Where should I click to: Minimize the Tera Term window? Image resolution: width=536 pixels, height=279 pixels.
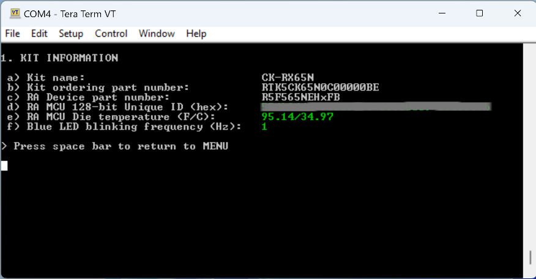coord(442,13)
